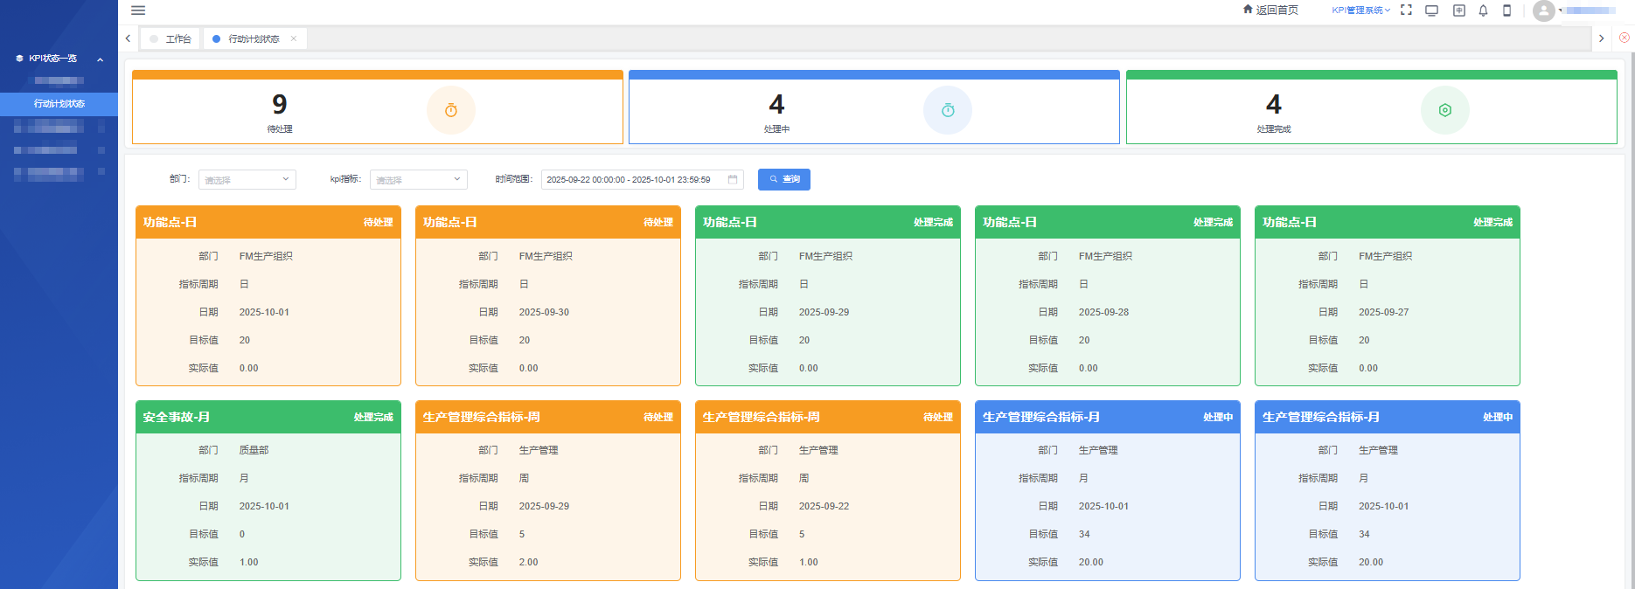Close the 行动计划状态 tab

click(294, 38)
